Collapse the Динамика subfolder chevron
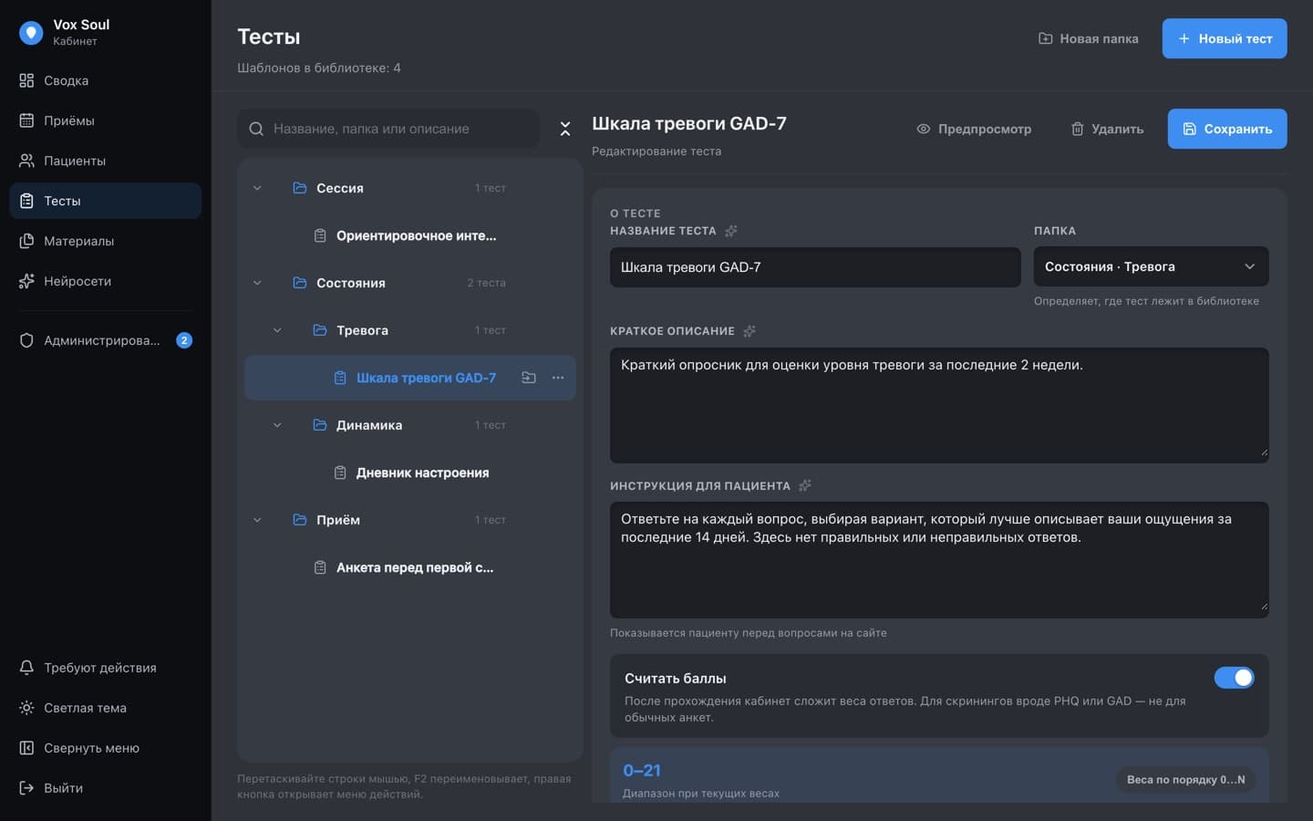 pos(277,425)
